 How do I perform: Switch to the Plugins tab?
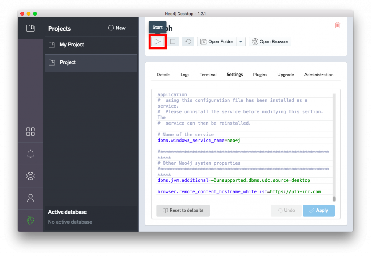click(260, 75)
